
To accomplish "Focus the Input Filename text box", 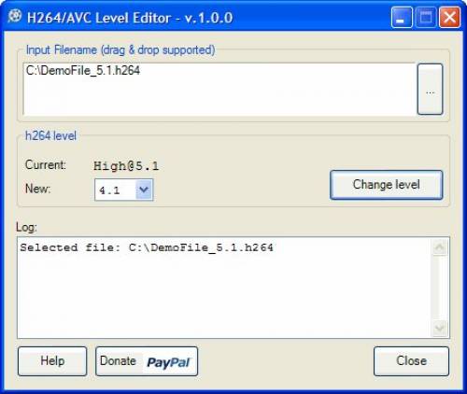I will [x=219, y=90].
